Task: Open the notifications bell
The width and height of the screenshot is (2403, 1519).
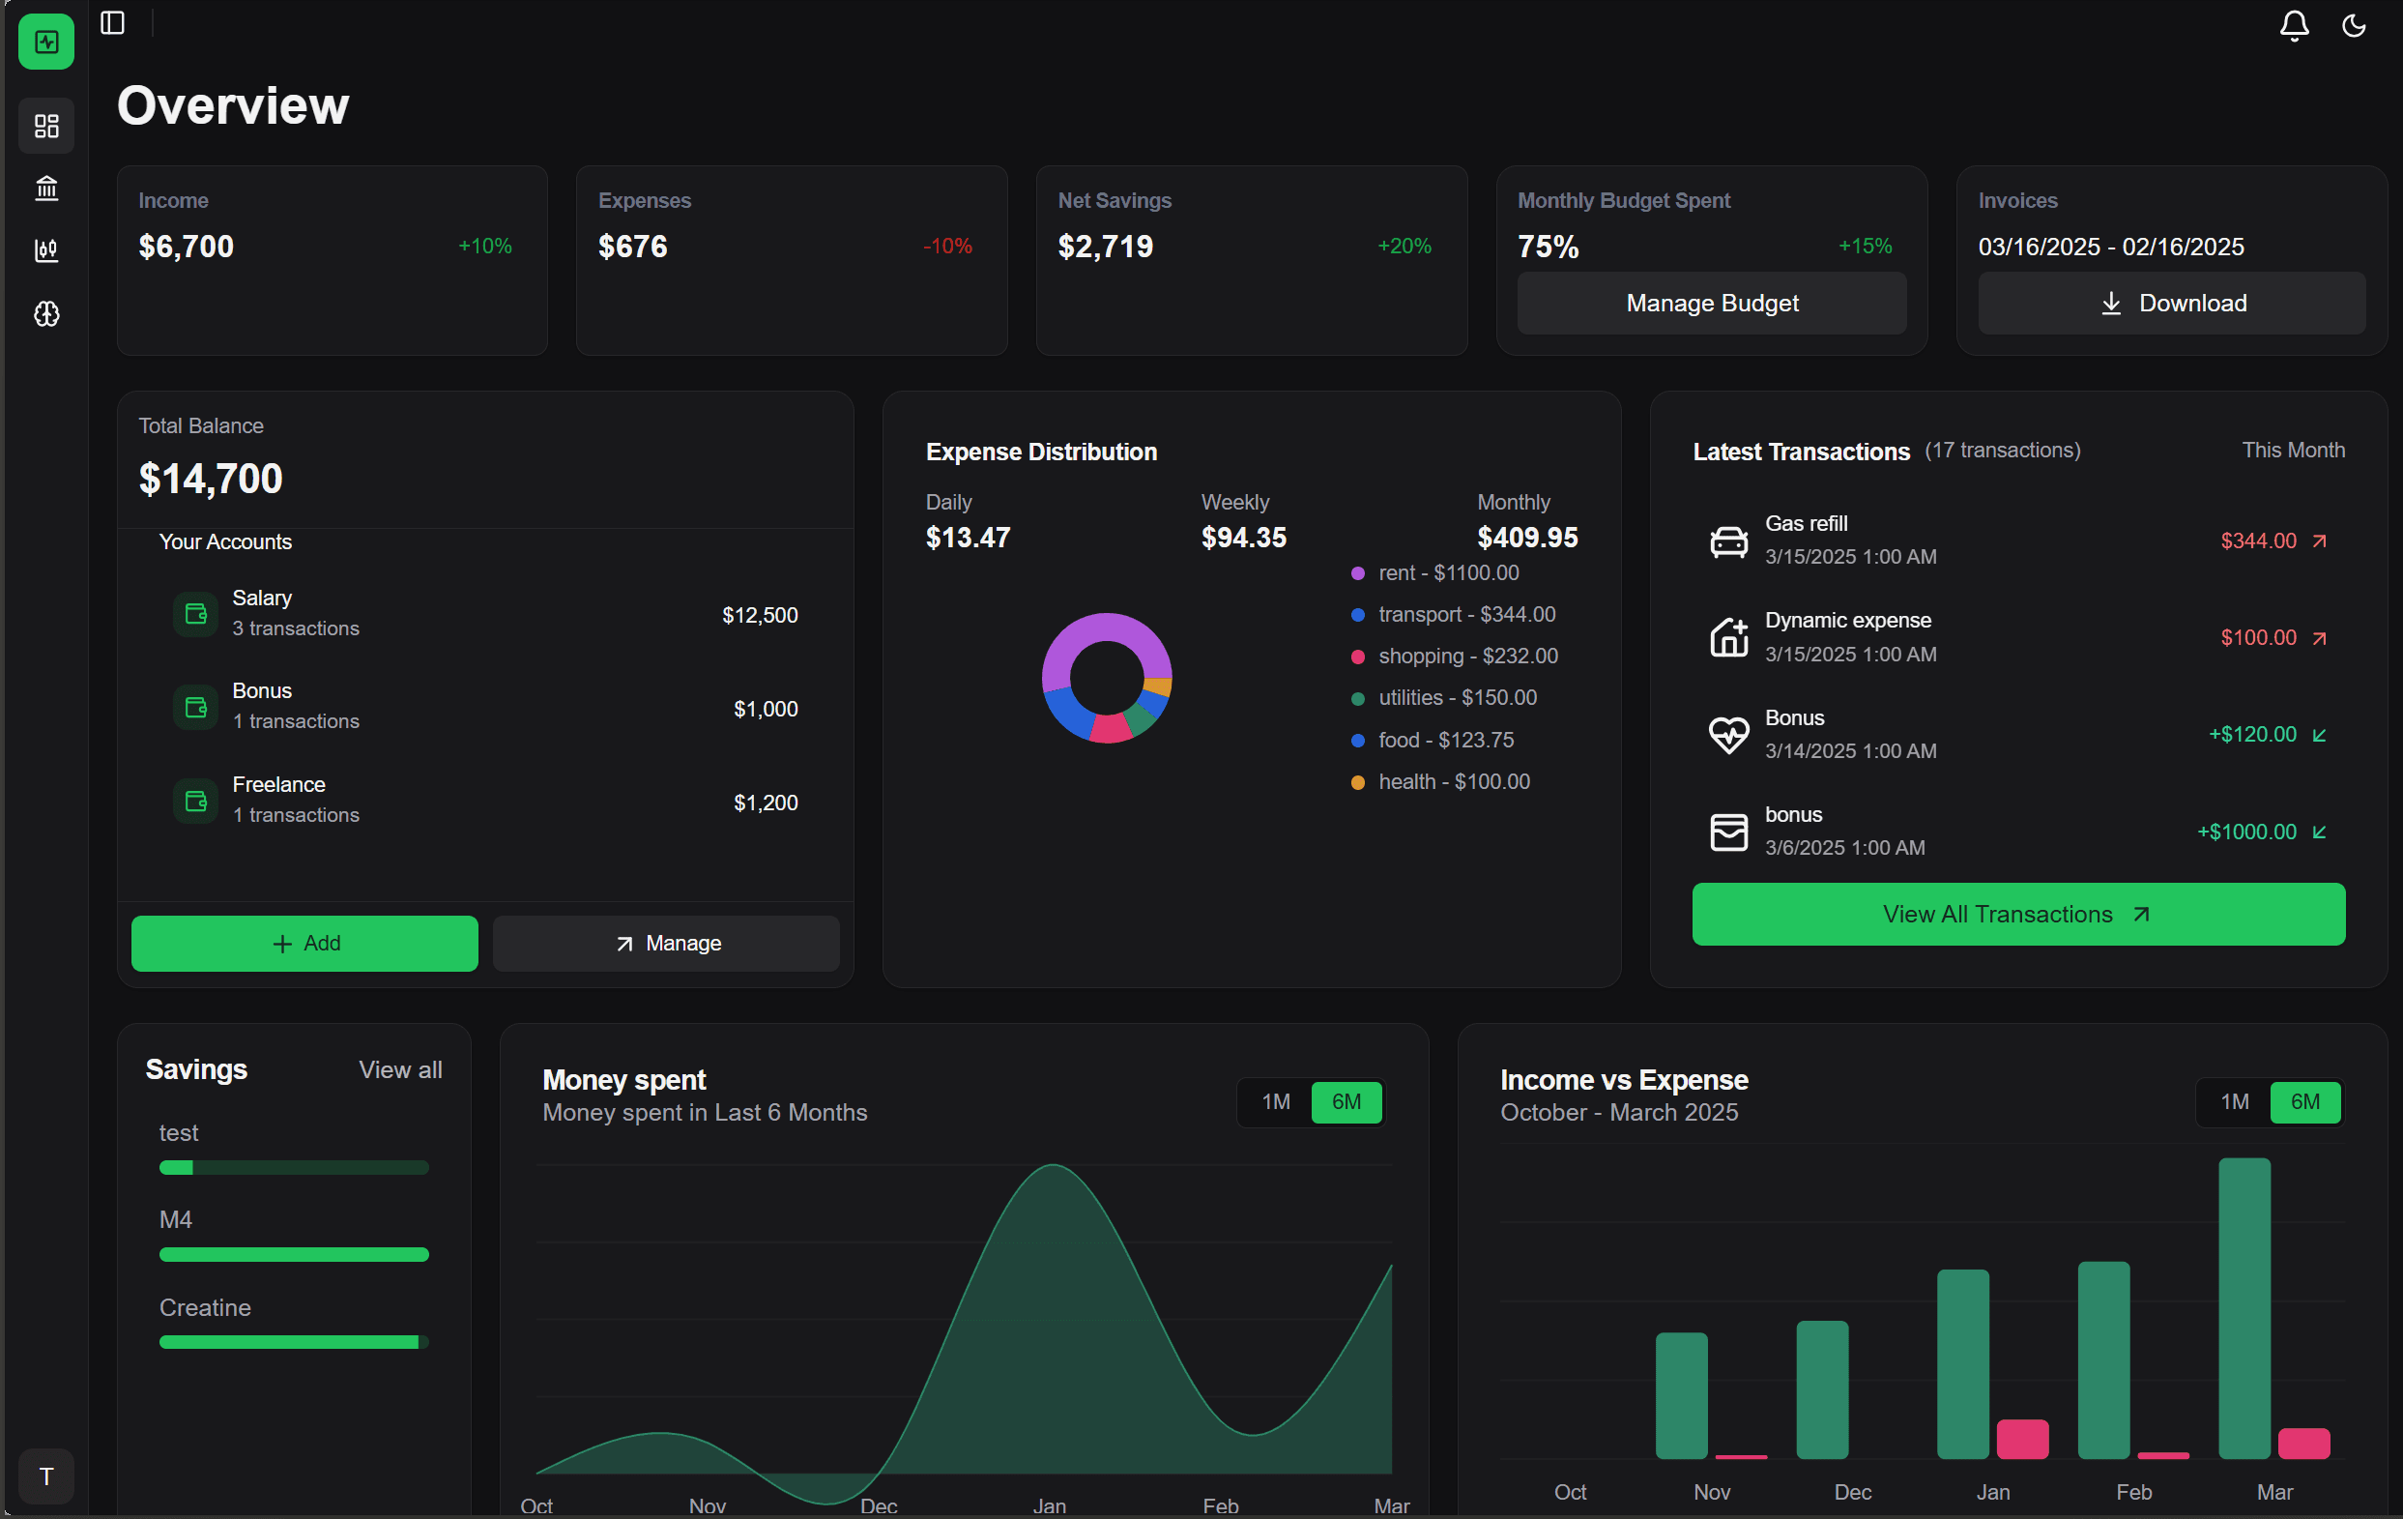Action: pyautogui.click(x=2293, y=26)
